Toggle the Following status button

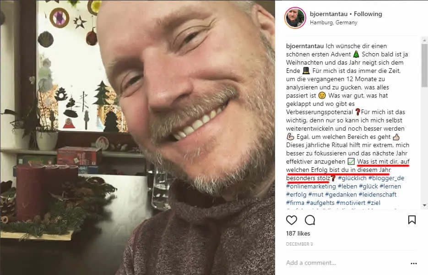point(368,14)
